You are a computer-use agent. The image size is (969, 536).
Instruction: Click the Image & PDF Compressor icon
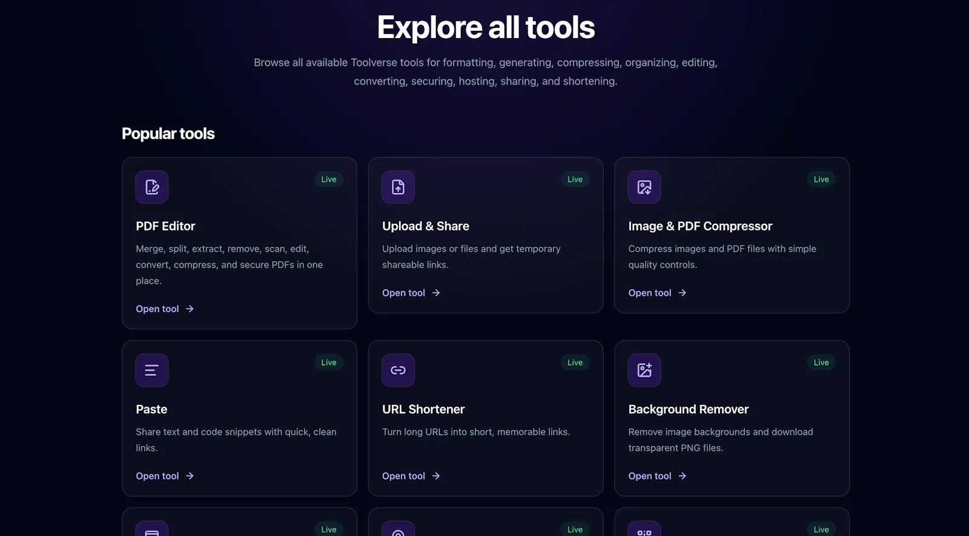(x=644, y=187)
